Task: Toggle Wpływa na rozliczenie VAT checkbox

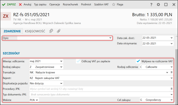Action: [138, 61]
